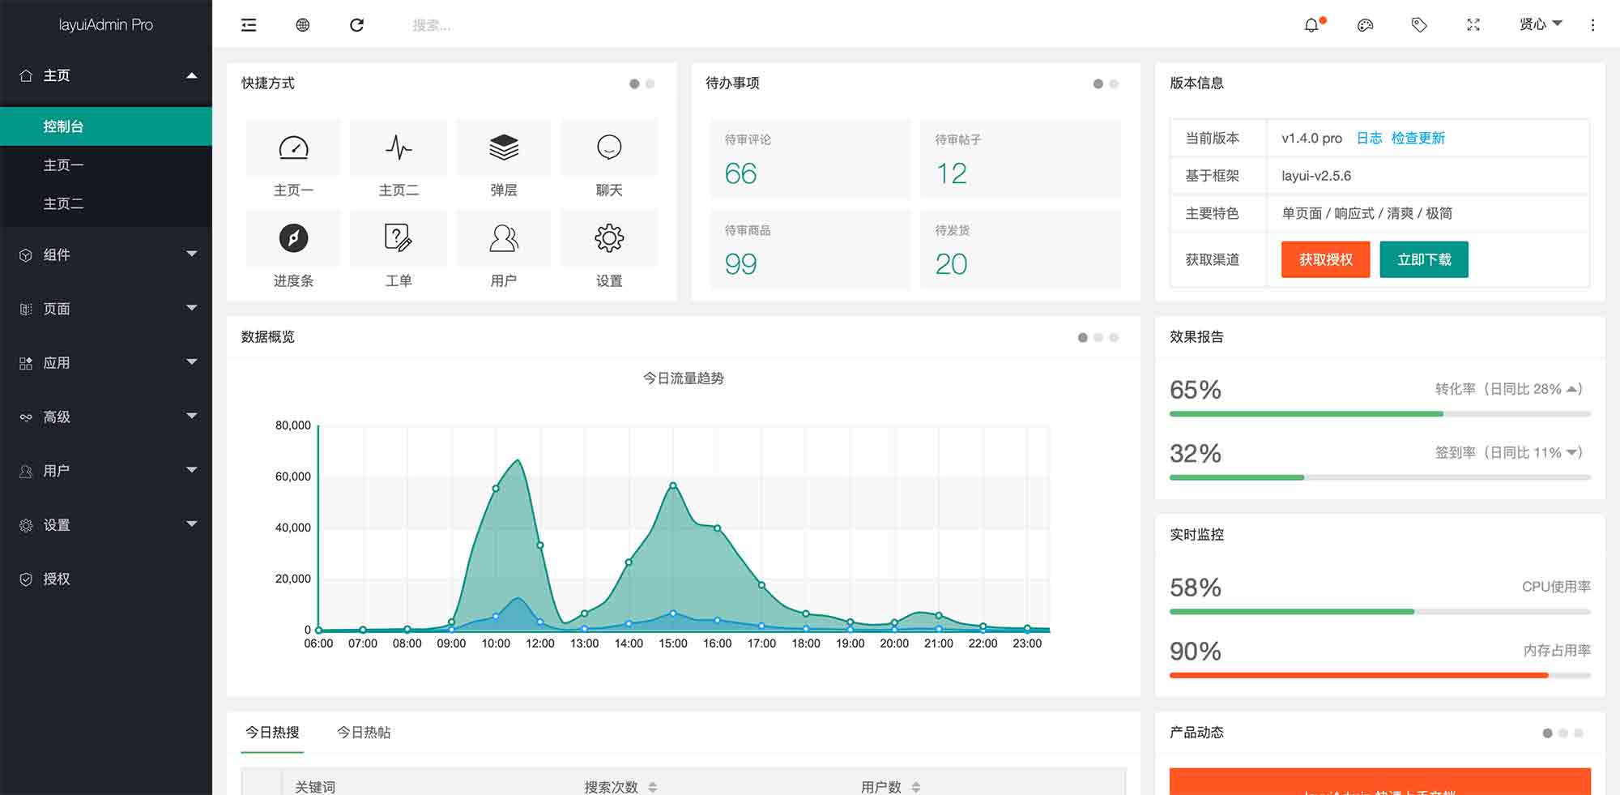The height and width of the screenshot is (795, 1620).
Task: Open the 进度条 compass shortcut icon
Action: pyautogui.click(x=293, y=238)
